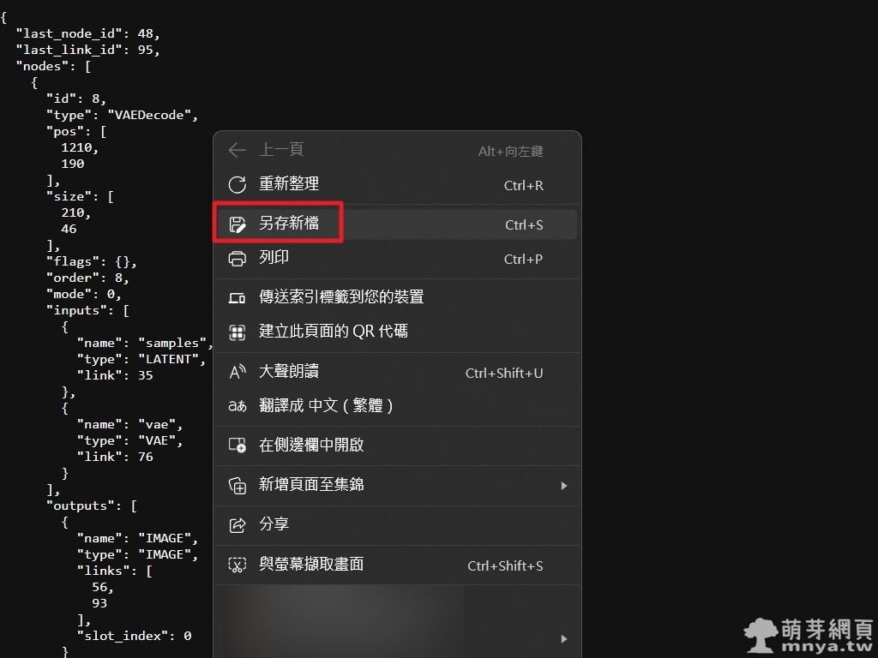Click the translate icon beside 翻譯成 中文
This screenshot has height=658, width=878.
click(238, 406)
